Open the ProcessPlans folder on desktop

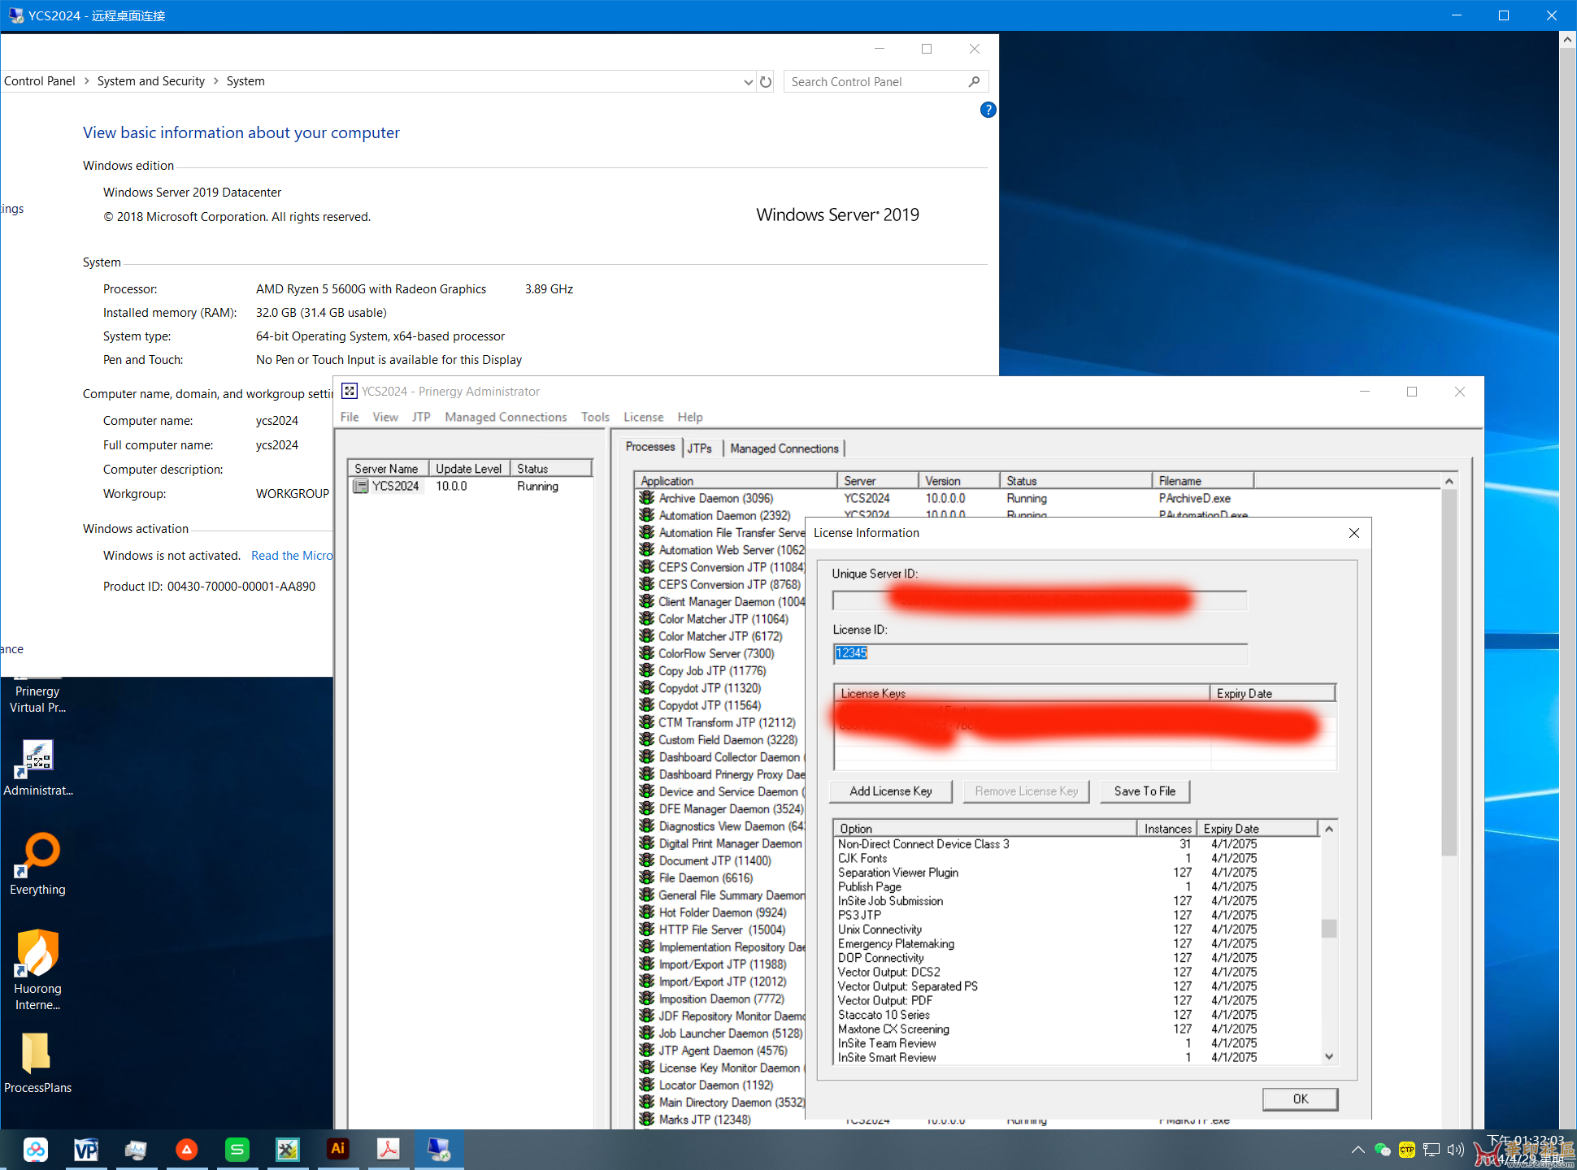[37, 1063]
